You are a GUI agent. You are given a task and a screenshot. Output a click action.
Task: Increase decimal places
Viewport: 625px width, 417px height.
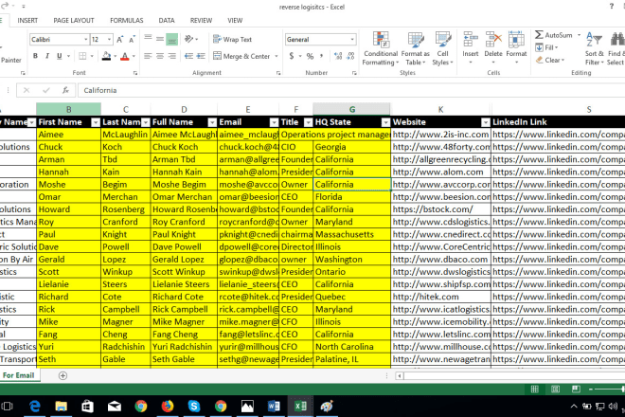338,56
